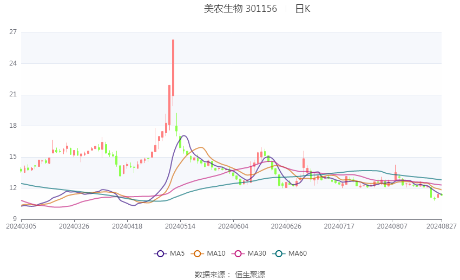Toggle the MA30 legend series
Screen dimensions: 460x280
tap(249, 253)
